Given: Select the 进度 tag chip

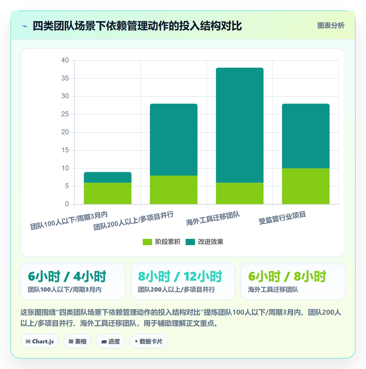Looking at the screenshot, I should click(110, 341).
